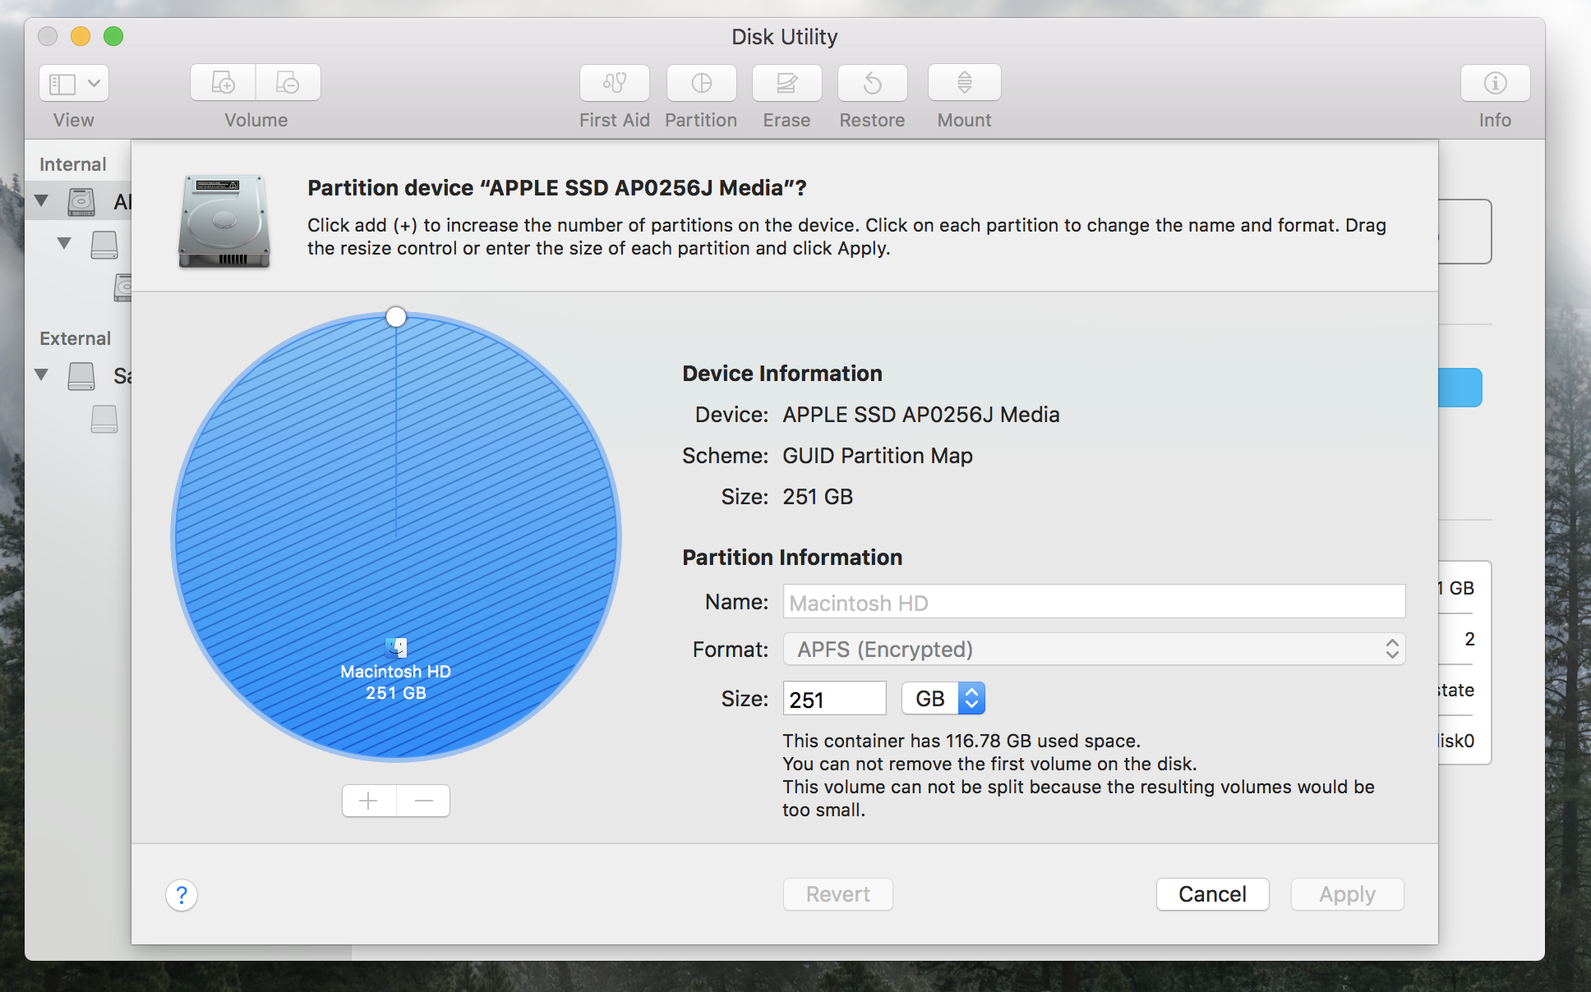
Task: Click the remove partition minus button
Action: pos(423,801)
